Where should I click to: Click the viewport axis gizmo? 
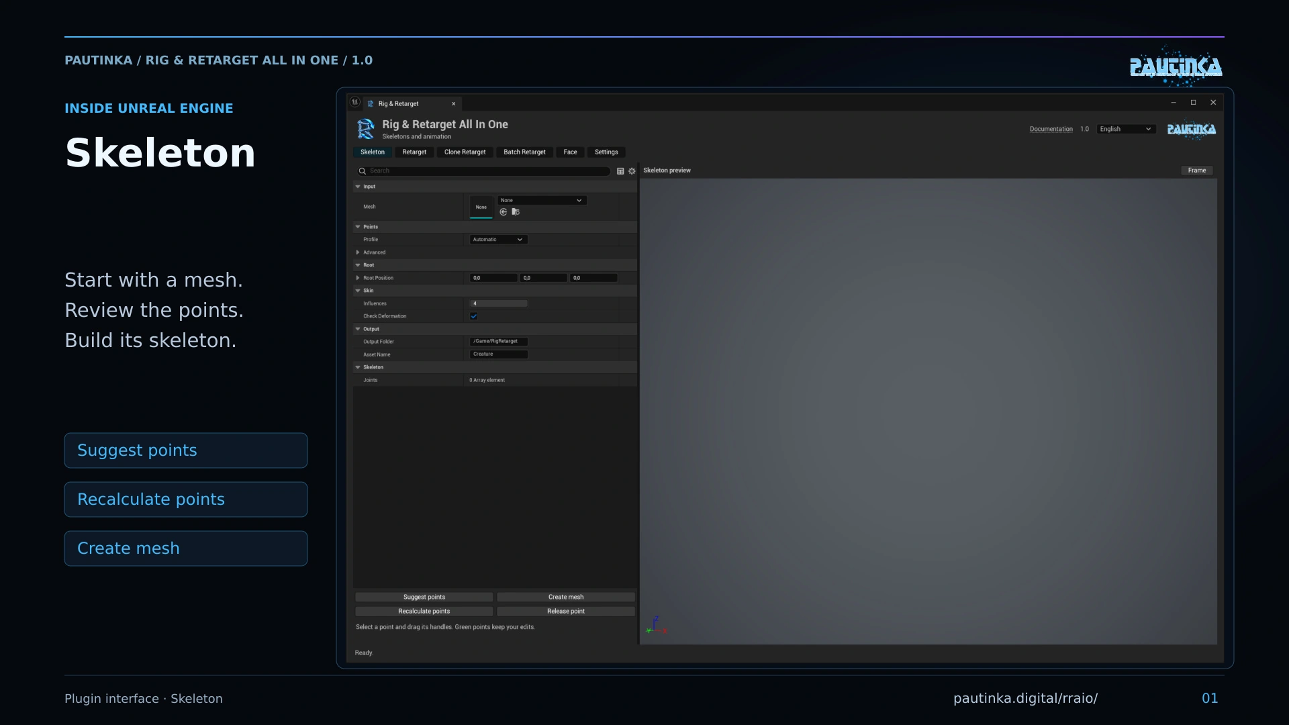pos(656,626)
